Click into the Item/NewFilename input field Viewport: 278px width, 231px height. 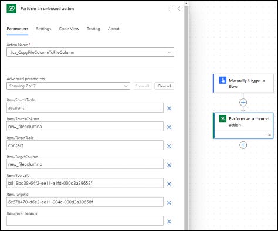click(x=85, y=221)
